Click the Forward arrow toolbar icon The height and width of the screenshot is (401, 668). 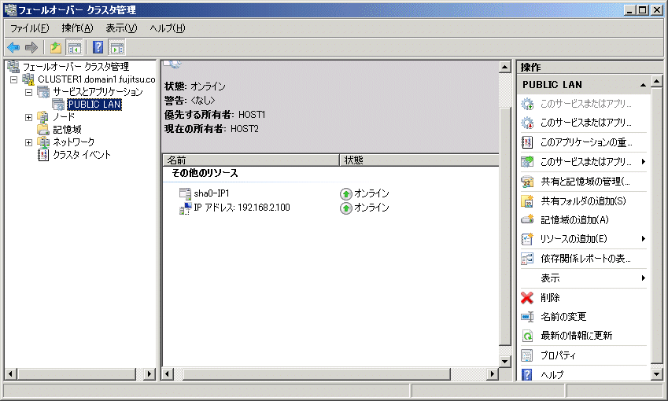(31, 47)
